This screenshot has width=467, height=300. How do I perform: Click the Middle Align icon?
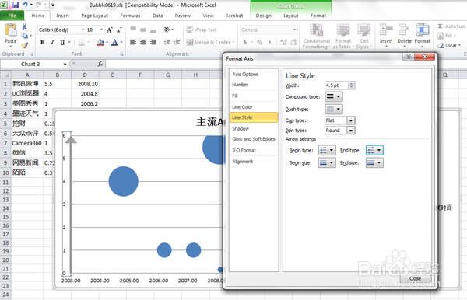click(143, 30)
